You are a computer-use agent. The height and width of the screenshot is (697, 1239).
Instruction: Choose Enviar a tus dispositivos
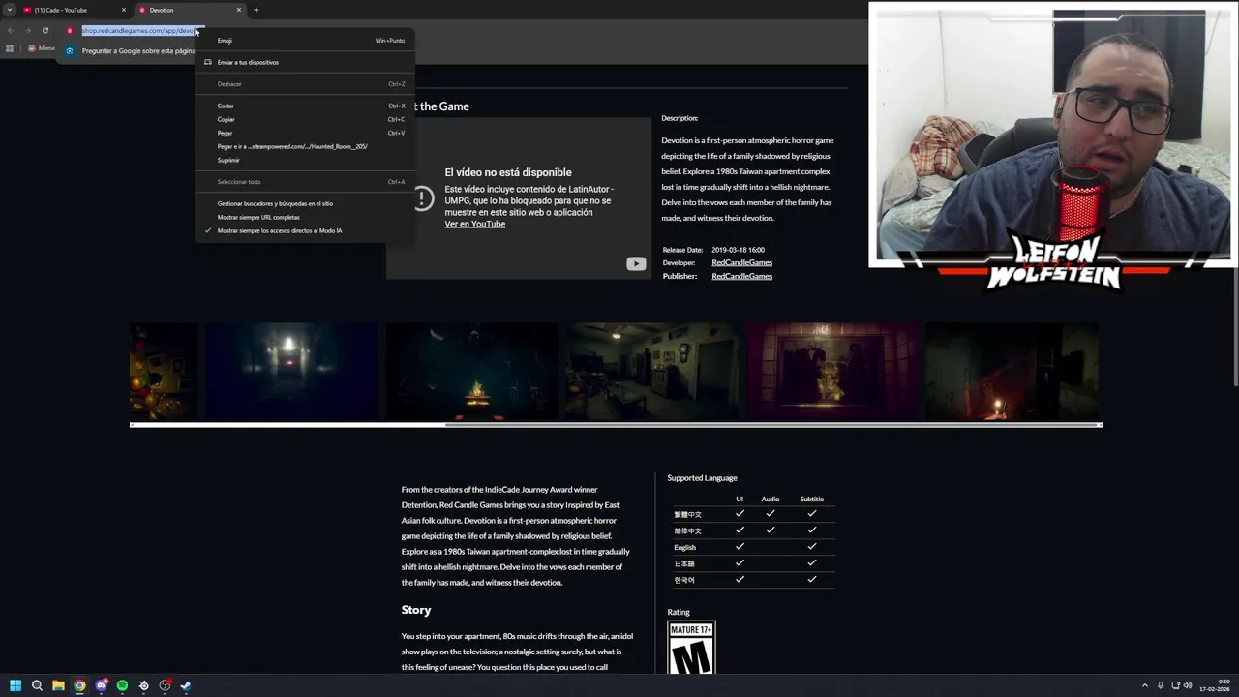304,62
